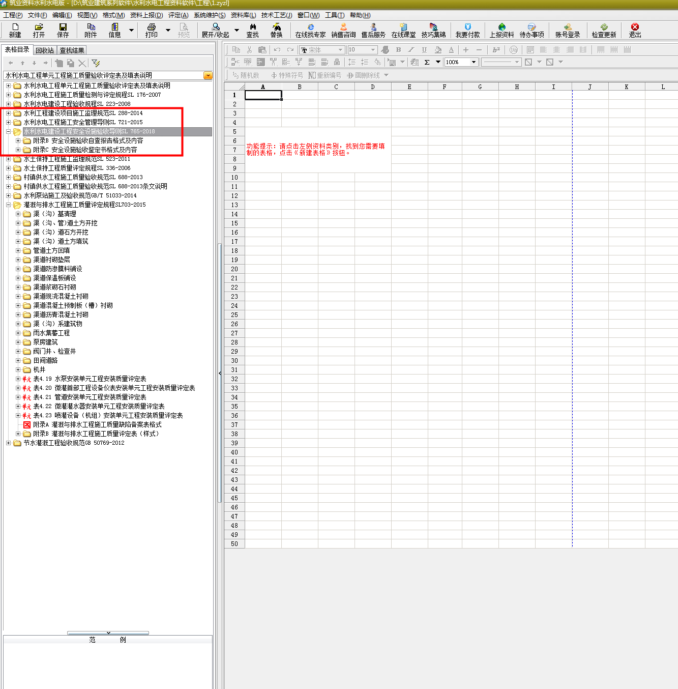Open 待办事项 to-do items icon
The width and height of the screenshot is (678, 689).
[x=532, y=31]
